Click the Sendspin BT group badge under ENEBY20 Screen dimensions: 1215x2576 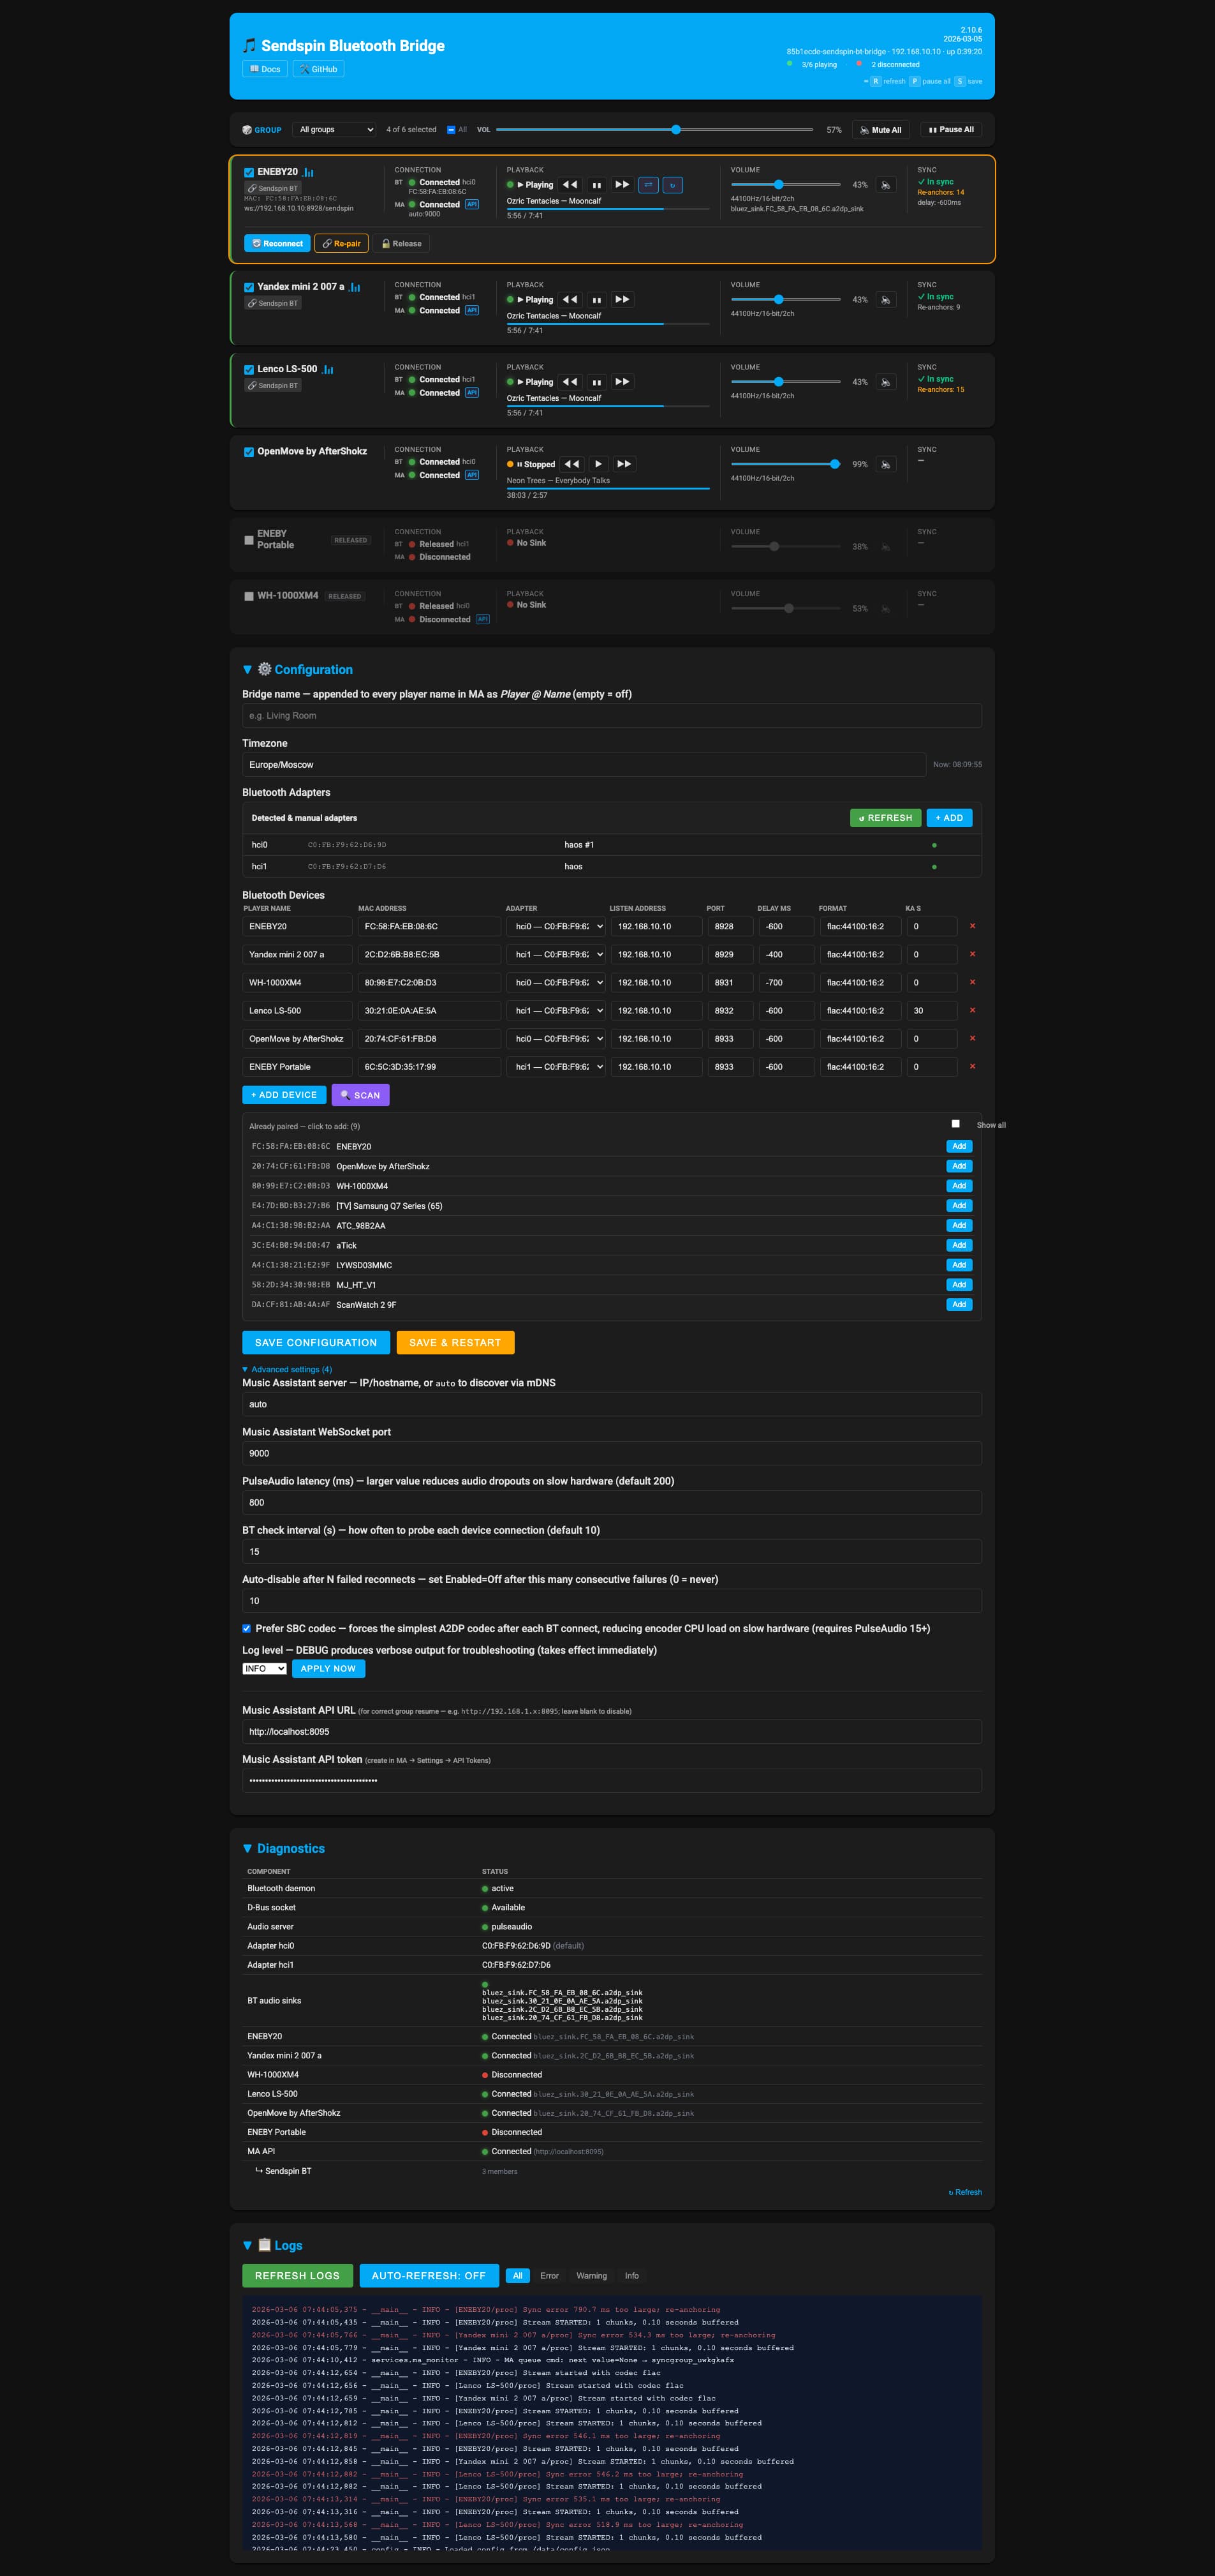click(273, 188)
